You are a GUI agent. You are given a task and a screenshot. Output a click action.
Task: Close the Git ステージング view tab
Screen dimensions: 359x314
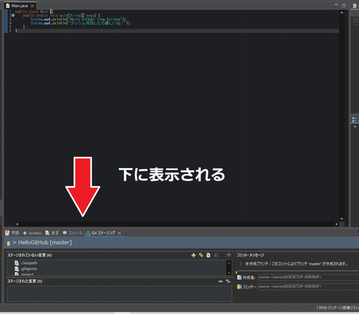119,233
